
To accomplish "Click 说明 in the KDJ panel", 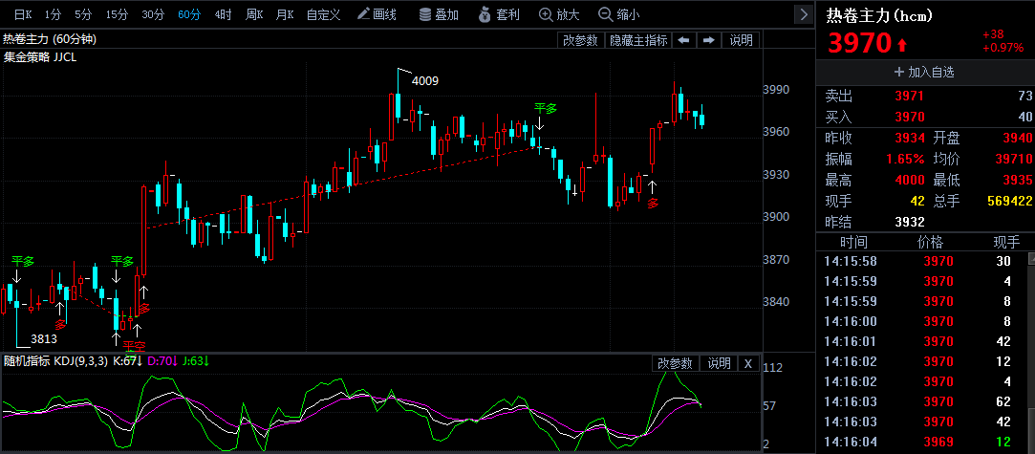I will [718, 363].
